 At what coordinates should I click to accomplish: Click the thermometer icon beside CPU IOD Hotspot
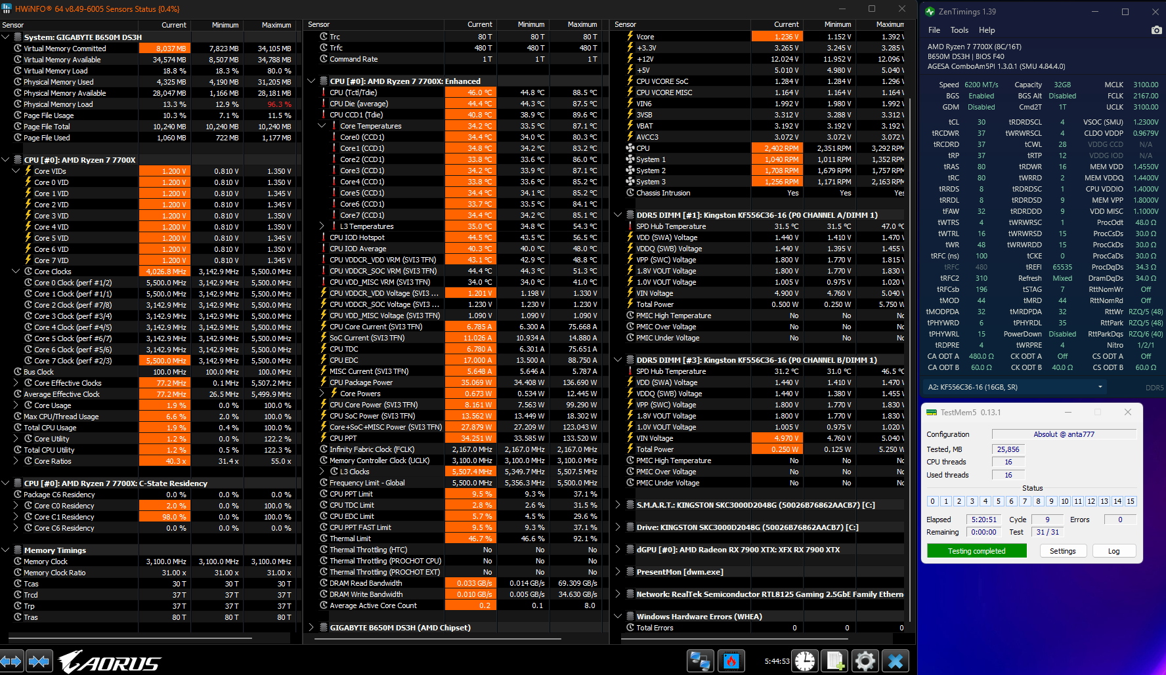[324, 237]
